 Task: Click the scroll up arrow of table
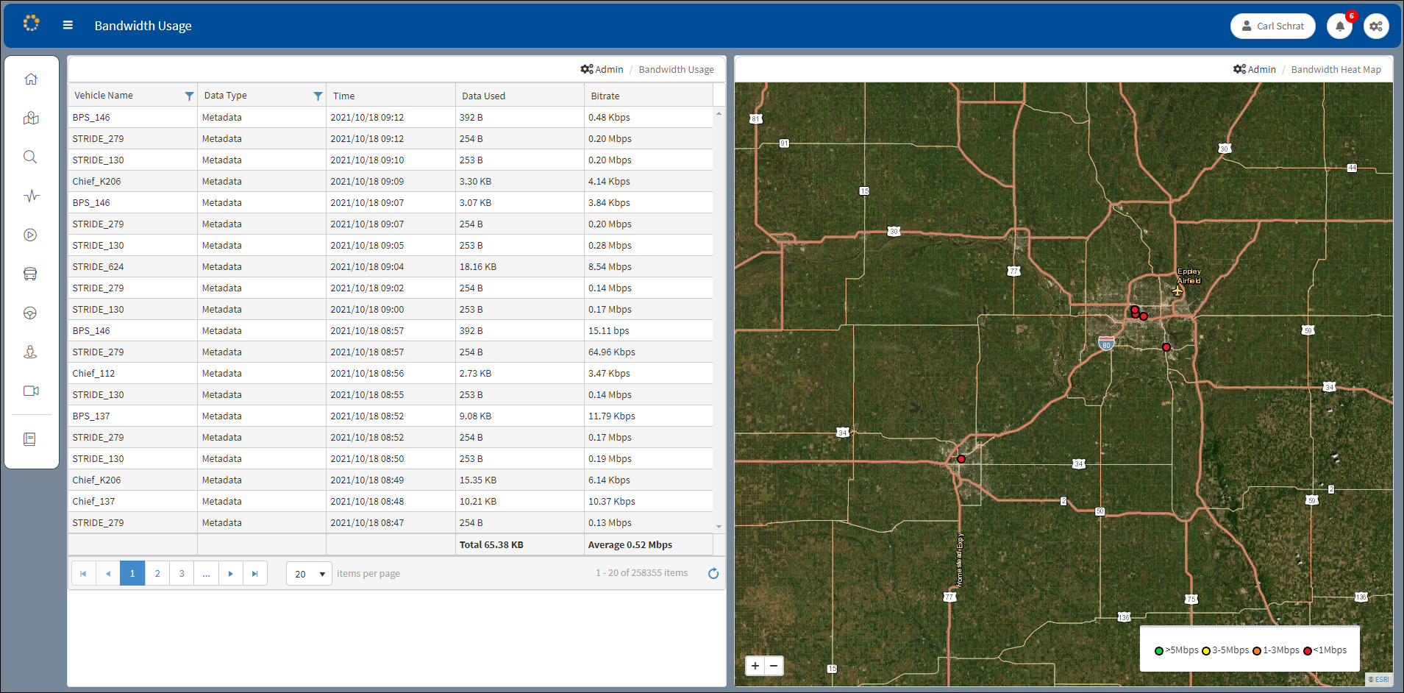719,113
